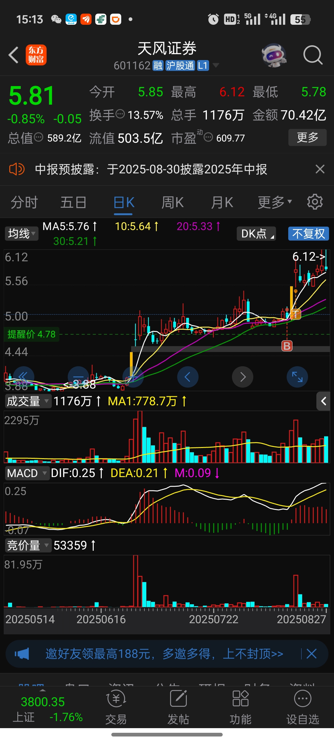
Task: Tap the MA1:778.7万 volume label
Action: click(x=147, y=401)
